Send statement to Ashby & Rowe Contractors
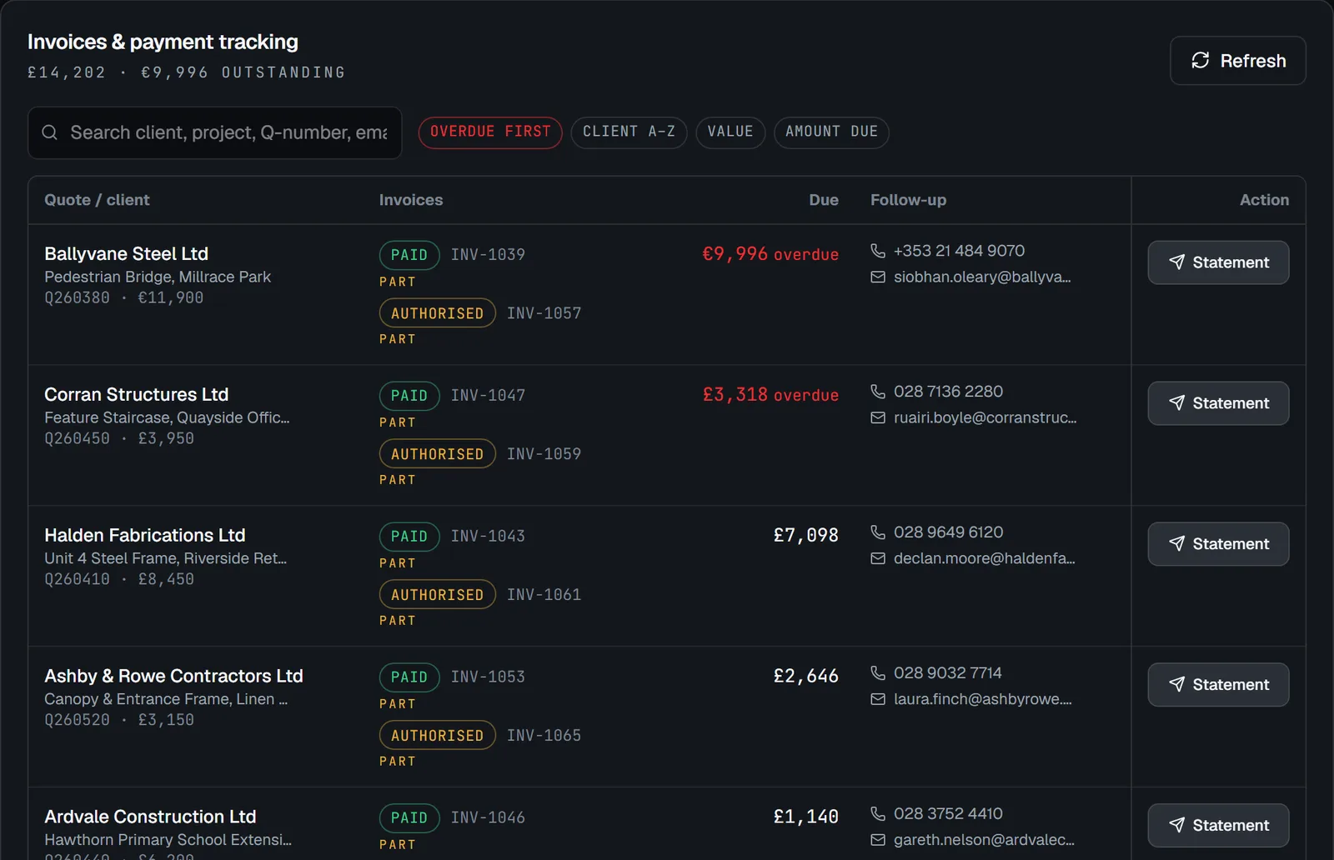The width and height of the screenshot is (1334, 860). [1218, 685]
